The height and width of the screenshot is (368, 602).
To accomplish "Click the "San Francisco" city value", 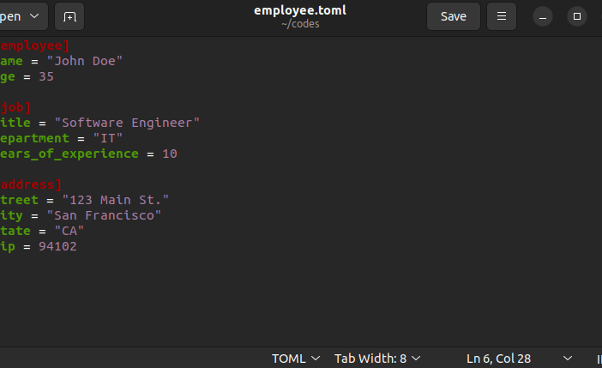I will click(104, 215).
